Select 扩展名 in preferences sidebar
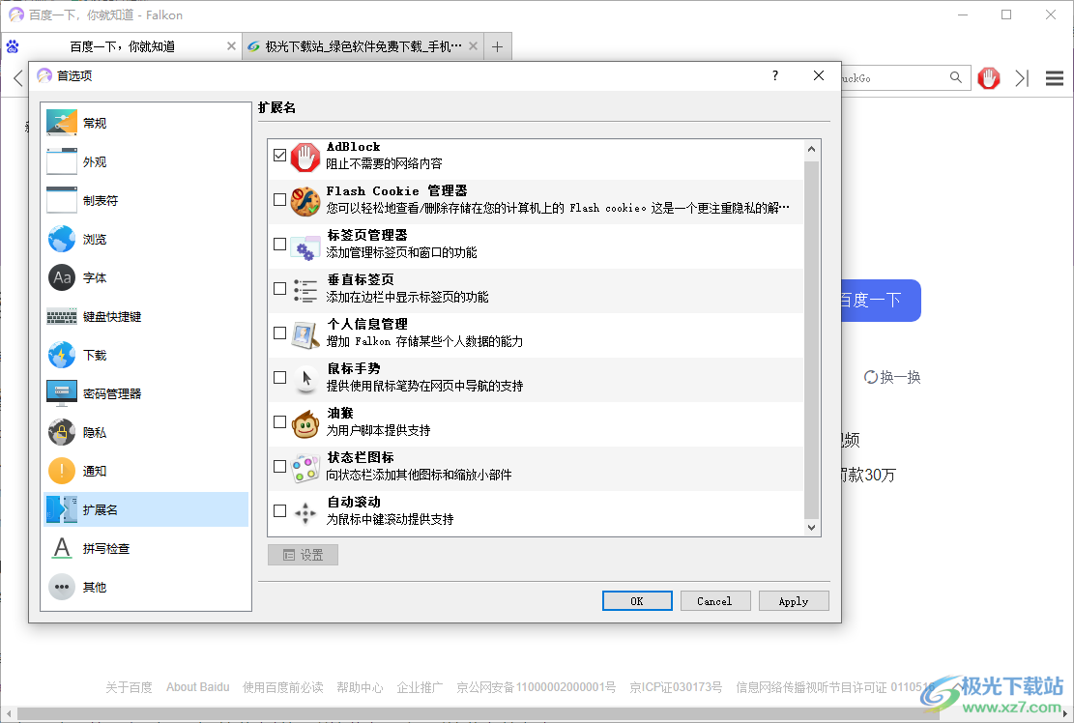The image size is (1074, 723). [146, 509]
